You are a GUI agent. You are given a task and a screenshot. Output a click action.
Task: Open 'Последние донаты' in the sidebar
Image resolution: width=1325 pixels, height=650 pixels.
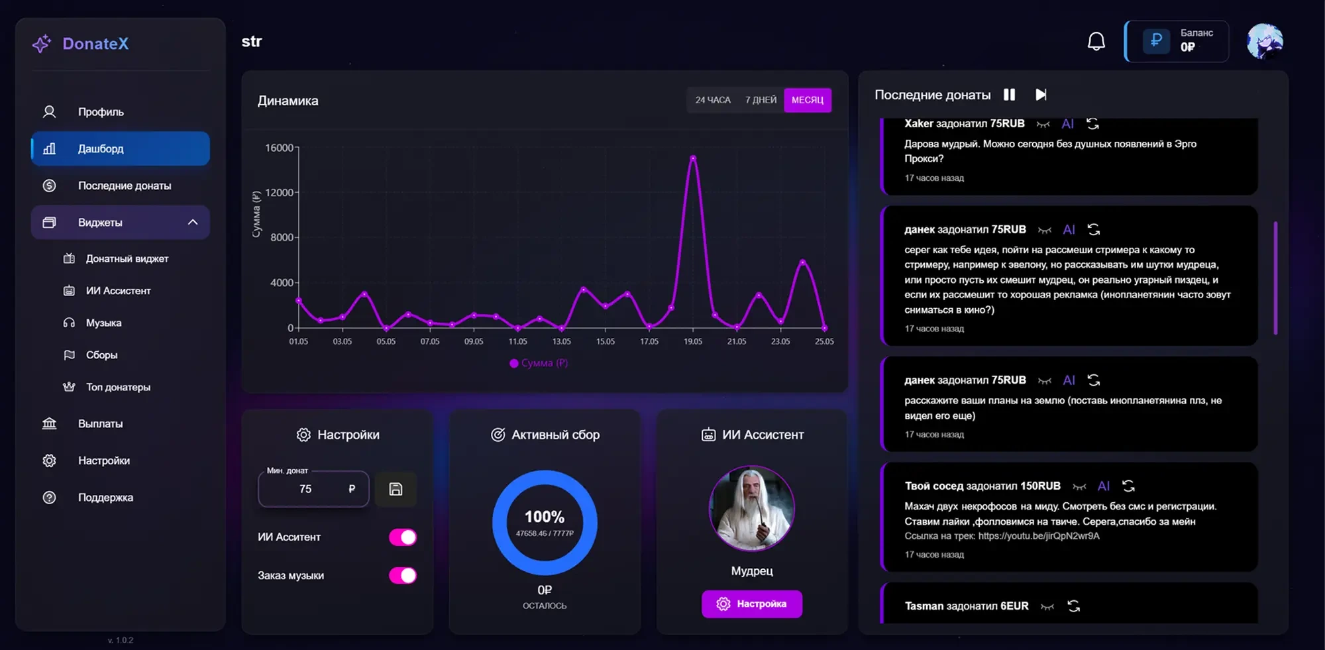tap(121, 186)
